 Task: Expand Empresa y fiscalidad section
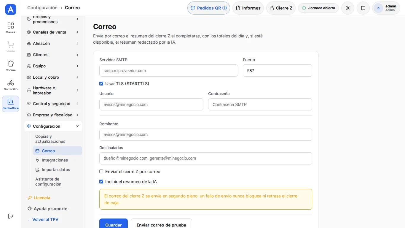point(53,115)
